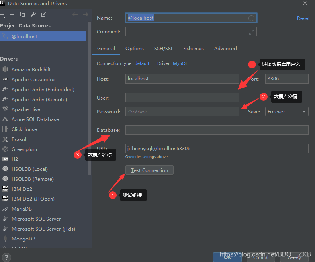Select Azure SQL Database driver icon
Screen dimensions: 315x262
tap(5, 119)
